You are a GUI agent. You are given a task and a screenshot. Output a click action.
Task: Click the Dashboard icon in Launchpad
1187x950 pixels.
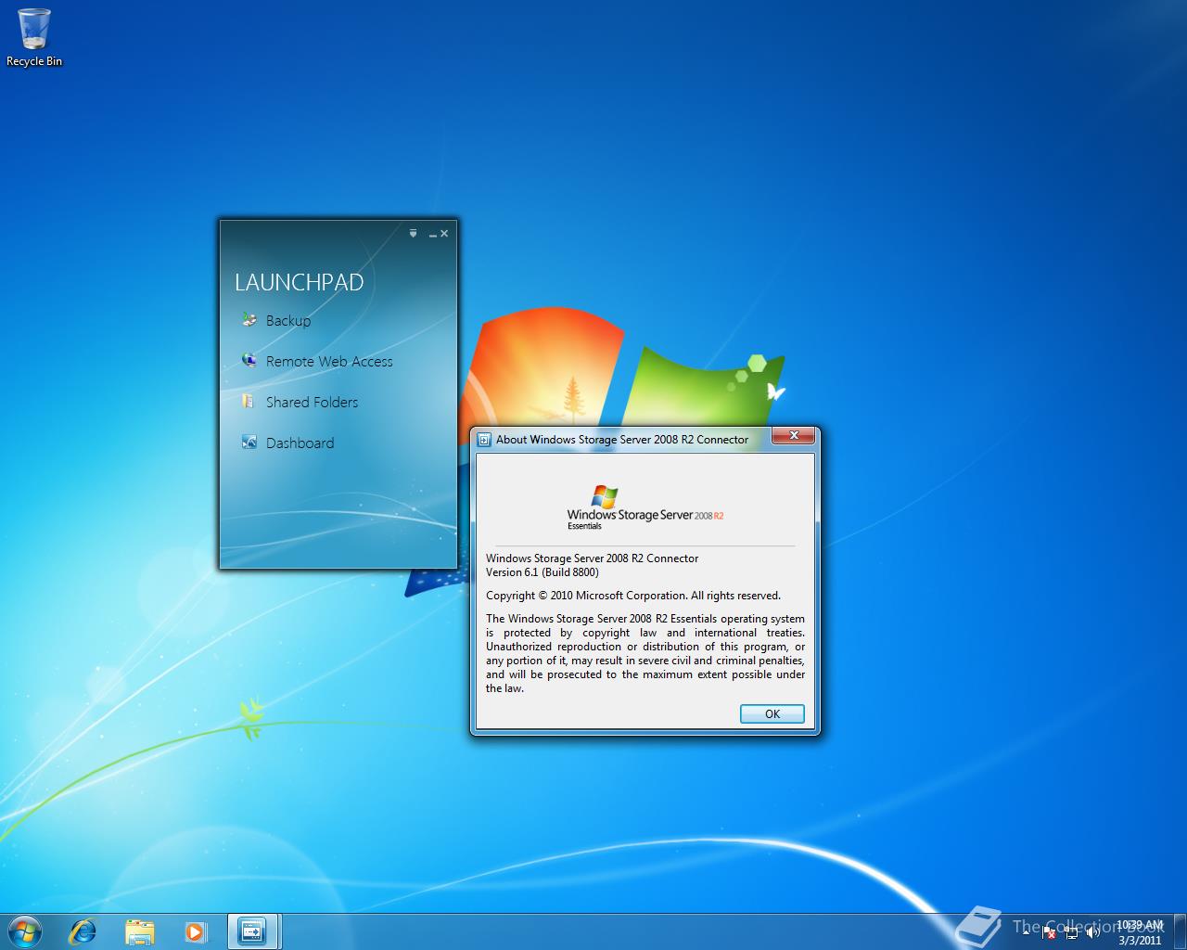click(x=249, y=442)
